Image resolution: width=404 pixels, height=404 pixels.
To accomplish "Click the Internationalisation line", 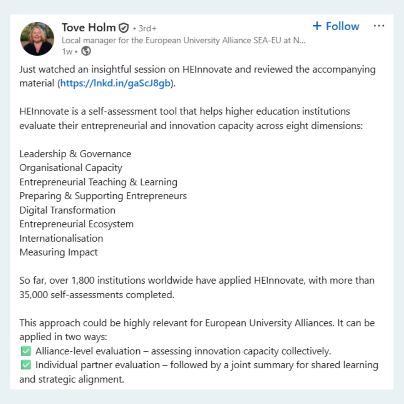I will tap(61, 238).
